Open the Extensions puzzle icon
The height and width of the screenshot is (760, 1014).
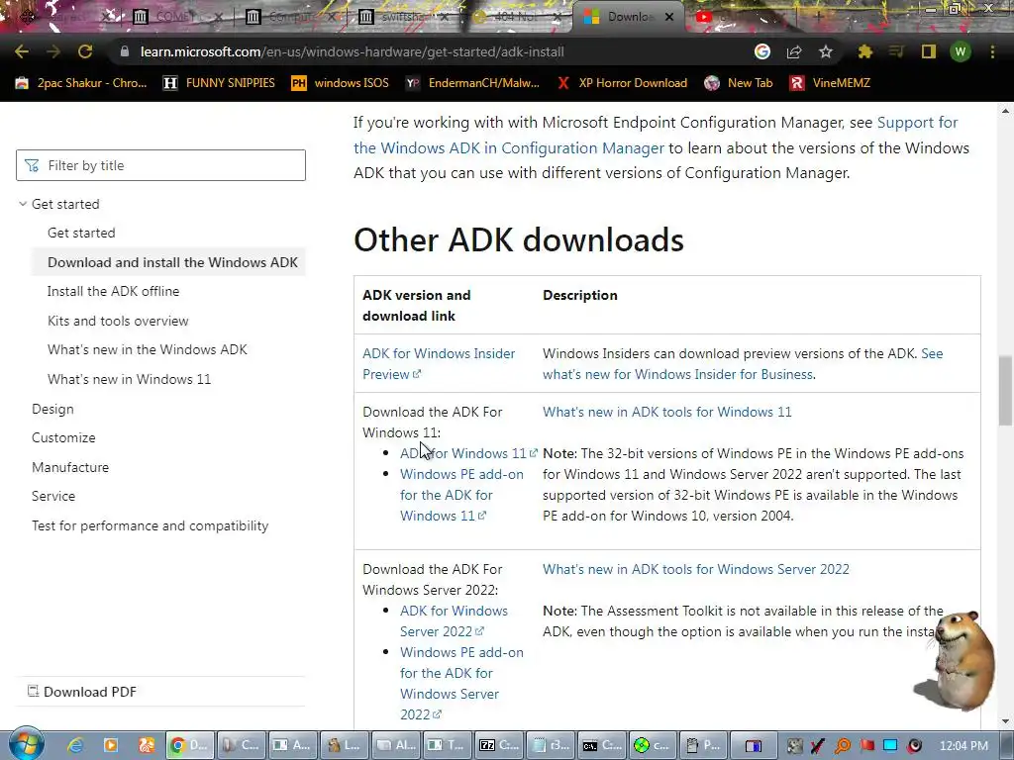pyautogui.click(x=864, y=51)
